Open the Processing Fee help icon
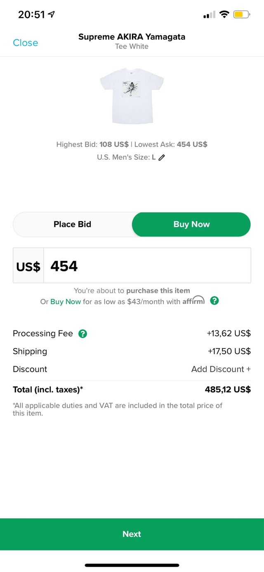264x572 pixels. [x=83, y=334]
